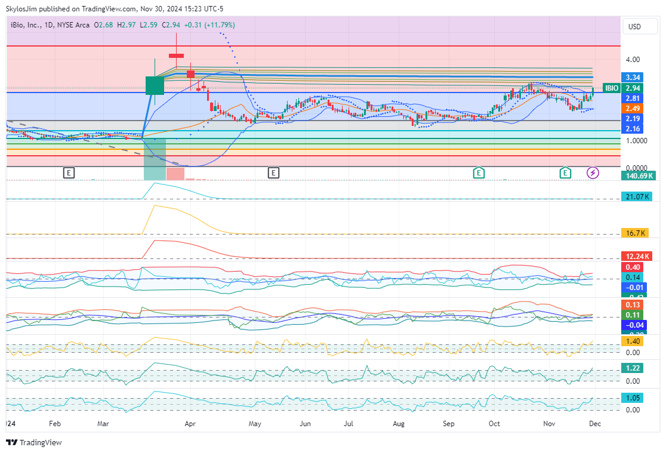This screenshot has width=666, height=453.
Task: Click the purple lightning event icon
Action: tap(593, 173)
